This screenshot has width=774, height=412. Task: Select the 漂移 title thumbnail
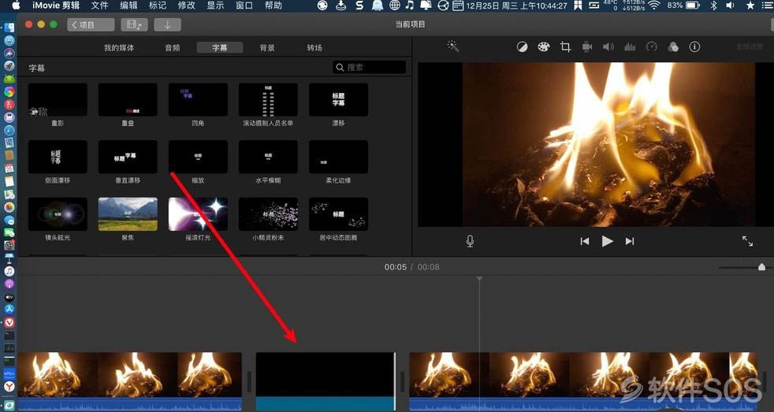point(338,100)
